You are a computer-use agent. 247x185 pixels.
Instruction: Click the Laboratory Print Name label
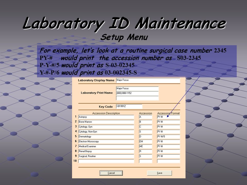coord(97,93)
